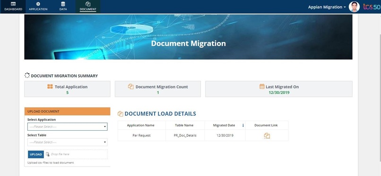
Task: Click the Document Migration Count icon
Action: [131, 86]
